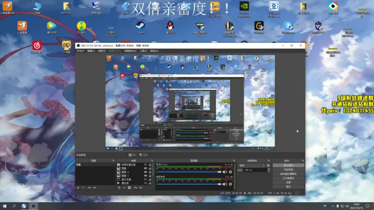Screen dimensions: 374x210
Task: Click the 退出 button
Action: click(288, 187)
